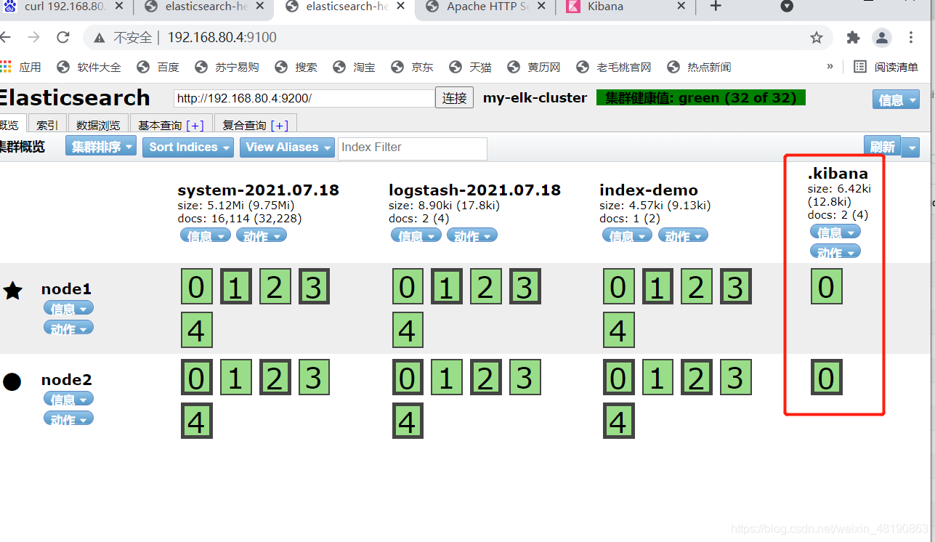Open 信息 dropdown for index-demo

click(628, 235)
